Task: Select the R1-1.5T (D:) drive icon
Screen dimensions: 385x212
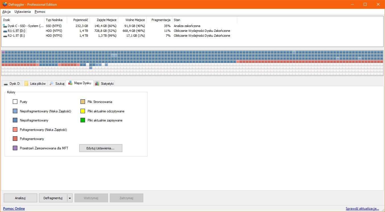Action: click(x=5, y=31)
